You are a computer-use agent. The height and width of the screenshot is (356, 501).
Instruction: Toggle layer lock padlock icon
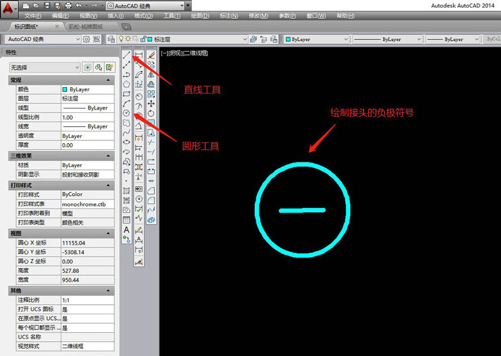[143, 39]
